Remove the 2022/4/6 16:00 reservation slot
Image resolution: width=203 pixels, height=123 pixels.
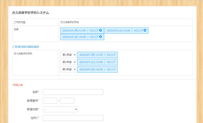[x=101, y=37]
